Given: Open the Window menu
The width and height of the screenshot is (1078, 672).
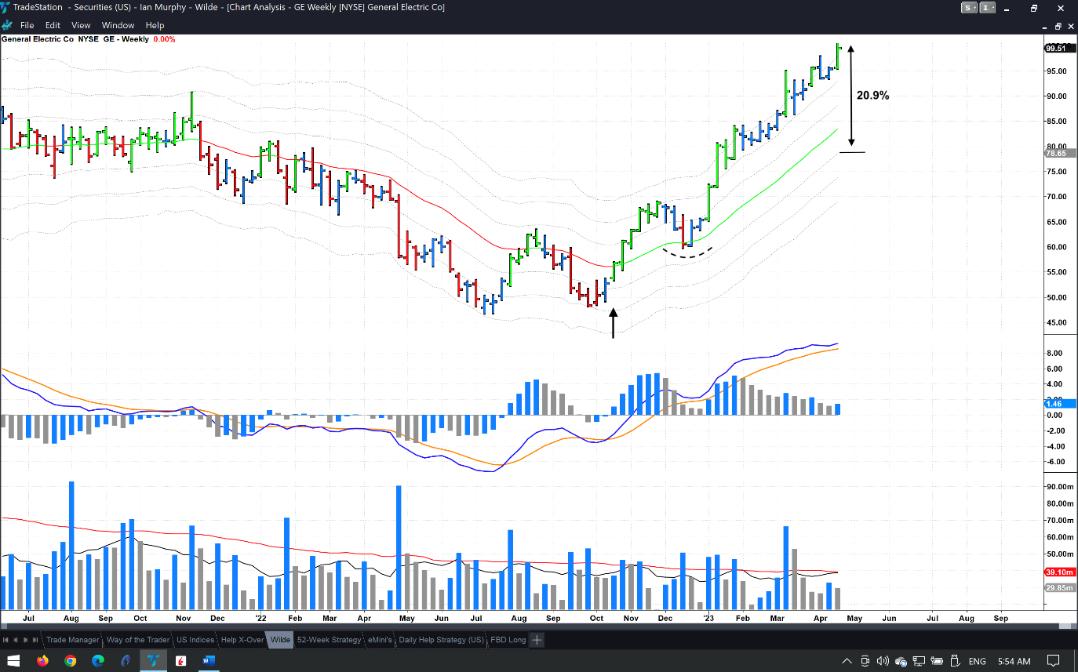Looking at the screenshot, I should coord(118,25).
